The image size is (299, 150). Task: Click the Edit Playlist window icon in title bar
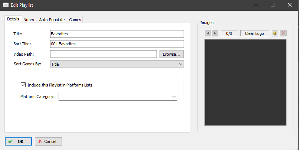[6, 5]
